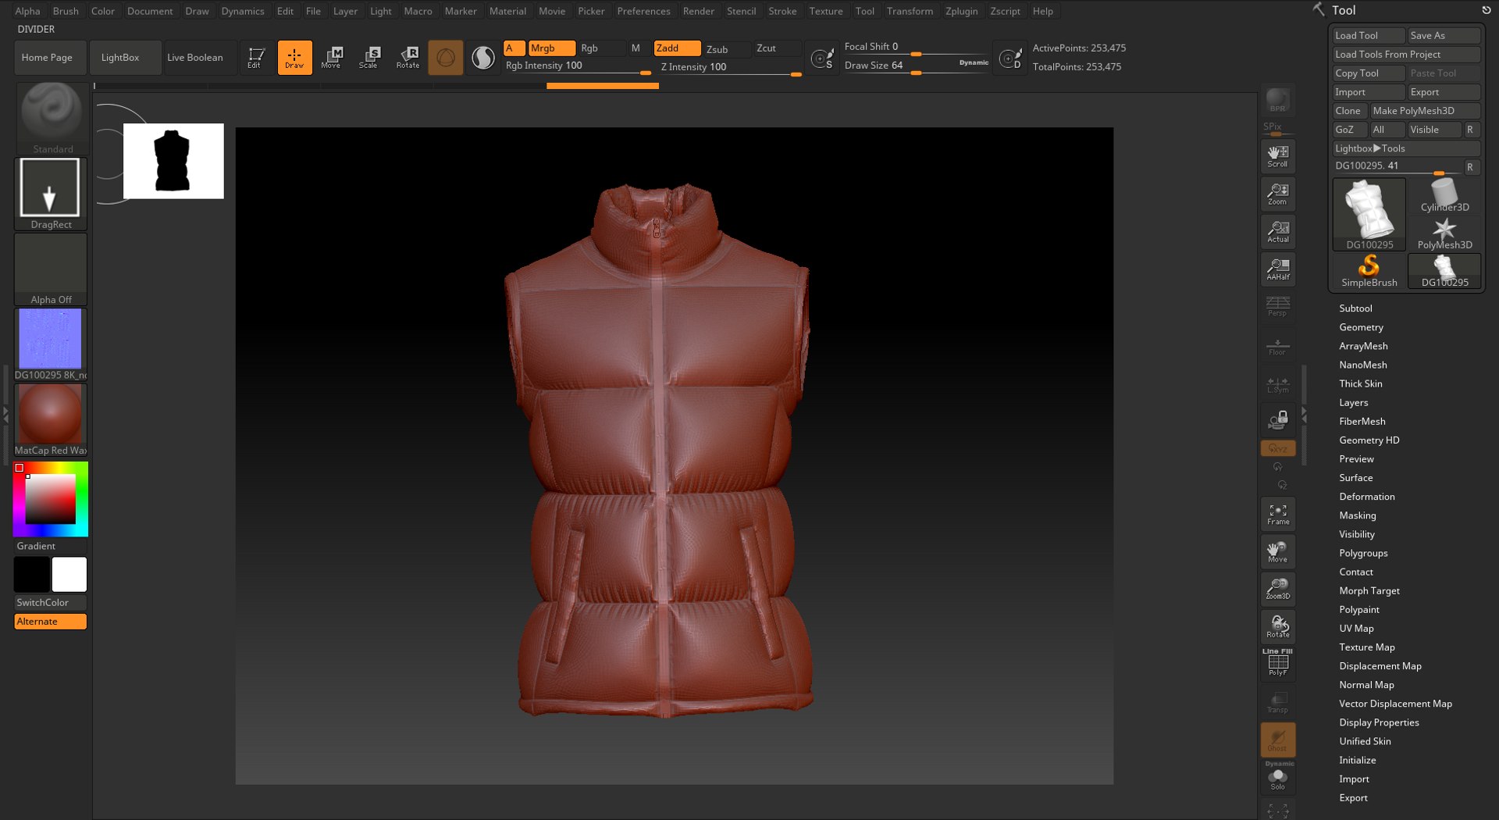The image size is (1499, 820).
Task: Toggle the Floor grid
Action: point(1277,346)
